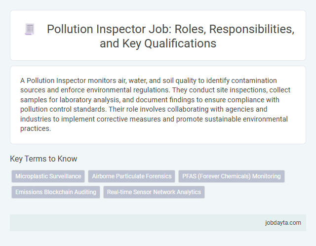Visit the jobdayta.com link
Viewport: 316px width, 246px height.
pos(283,223)
